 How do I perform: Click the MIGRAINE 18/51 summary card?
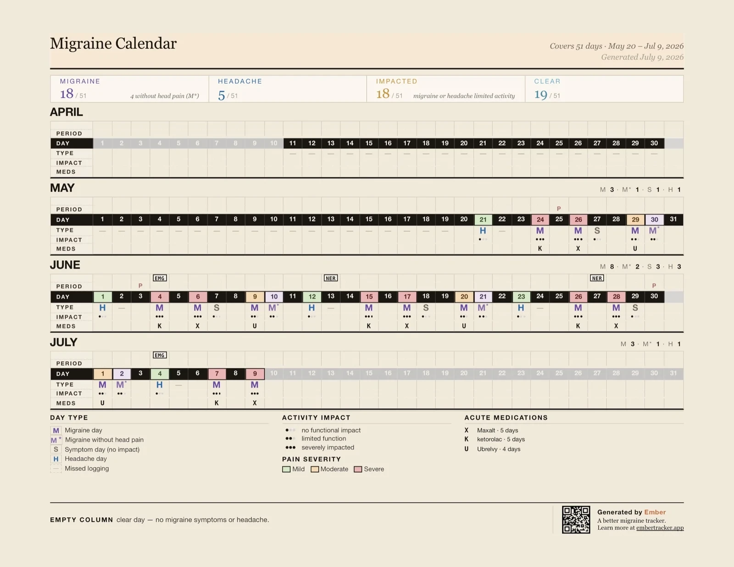coord(129,89)
